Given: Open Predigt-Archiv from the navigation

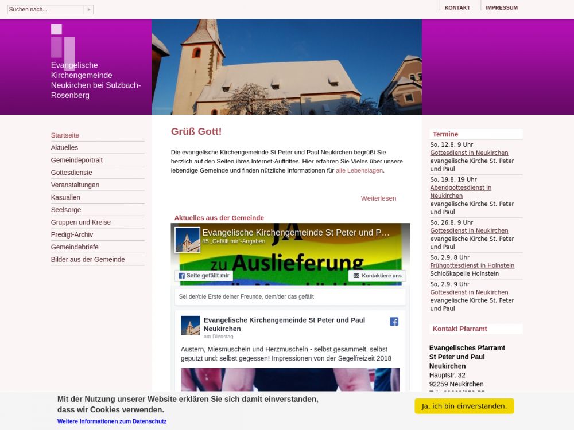Looking at the screenshot, I should pyautogui.click(x=72, y=234).
